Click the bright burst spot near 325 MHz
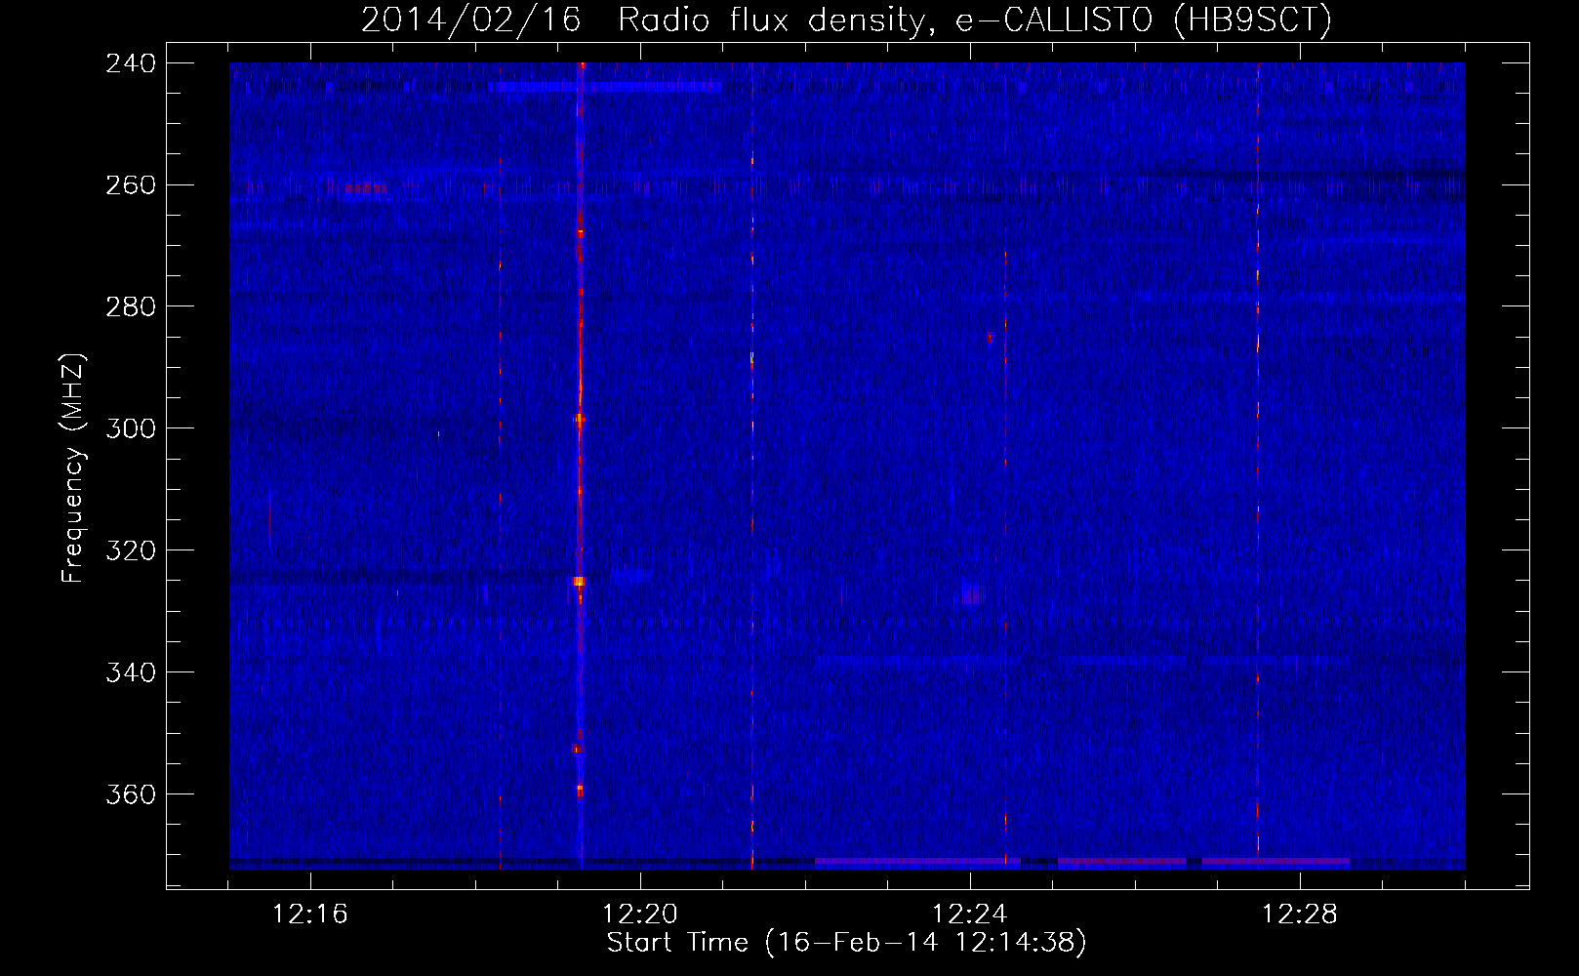The width and height of the screenshot is (1579, 976). point(579,581)
